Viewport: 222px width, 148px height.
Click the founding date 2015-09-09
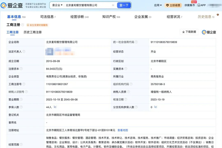tap(53, 61)
